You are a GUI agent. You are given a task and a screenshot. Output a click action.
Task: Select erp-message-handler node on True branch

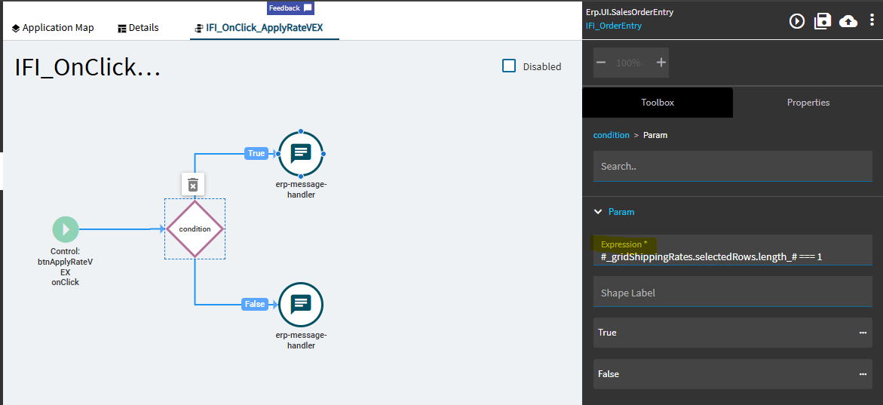[x=301, y=154]
